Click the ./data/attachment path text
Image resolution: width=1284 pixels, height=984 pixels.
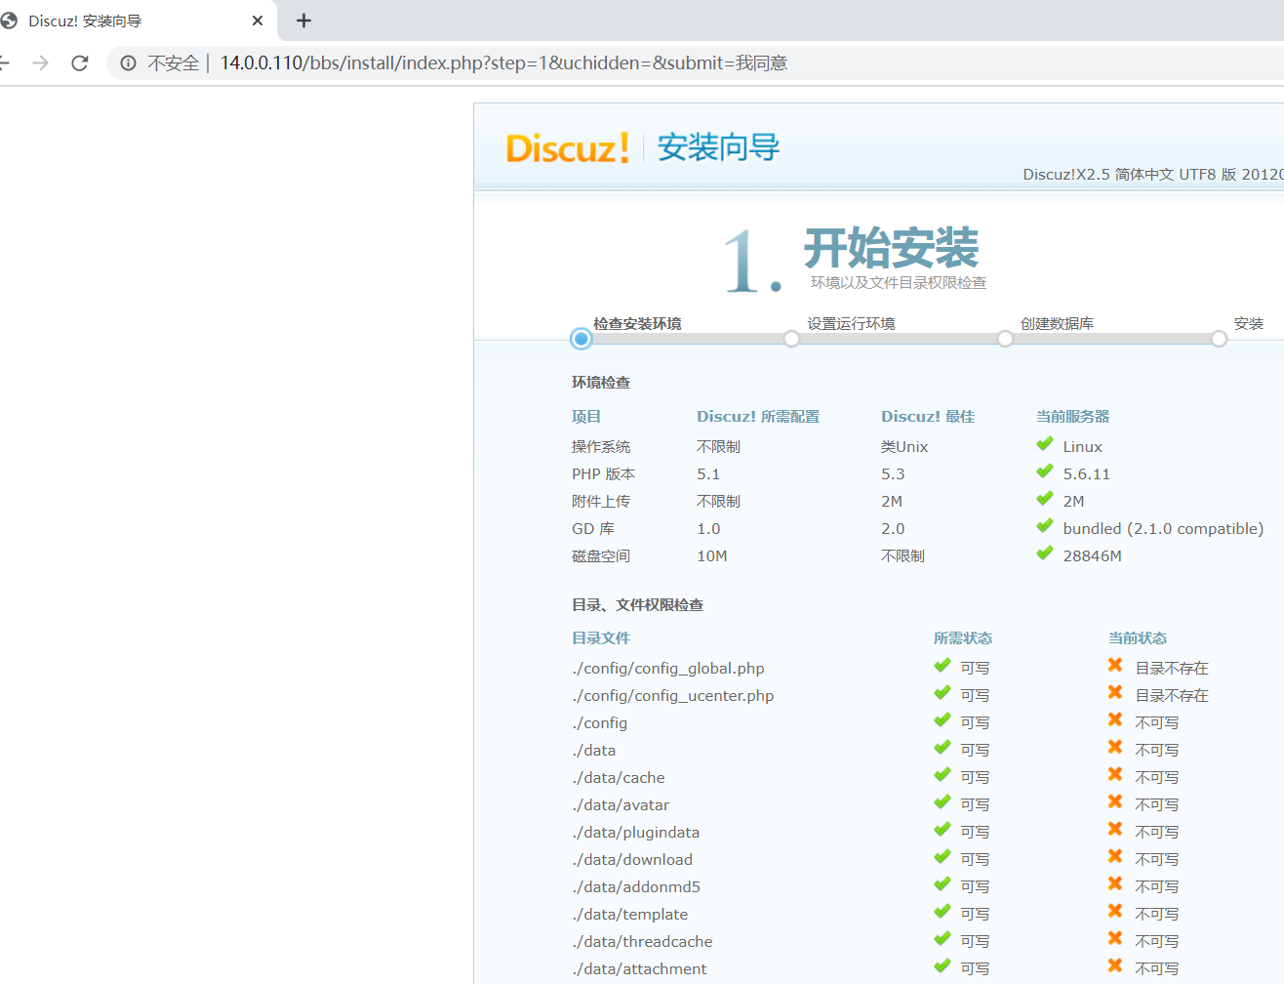coord(639,969)
